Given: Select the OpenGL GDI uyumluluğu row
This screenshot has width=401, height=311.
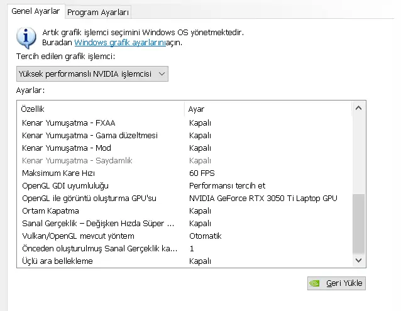Looking at the screenshot, I should (185, 186).
